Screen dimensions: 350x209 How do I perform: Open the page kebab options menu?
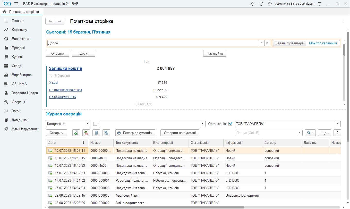[x=343, y=21]
